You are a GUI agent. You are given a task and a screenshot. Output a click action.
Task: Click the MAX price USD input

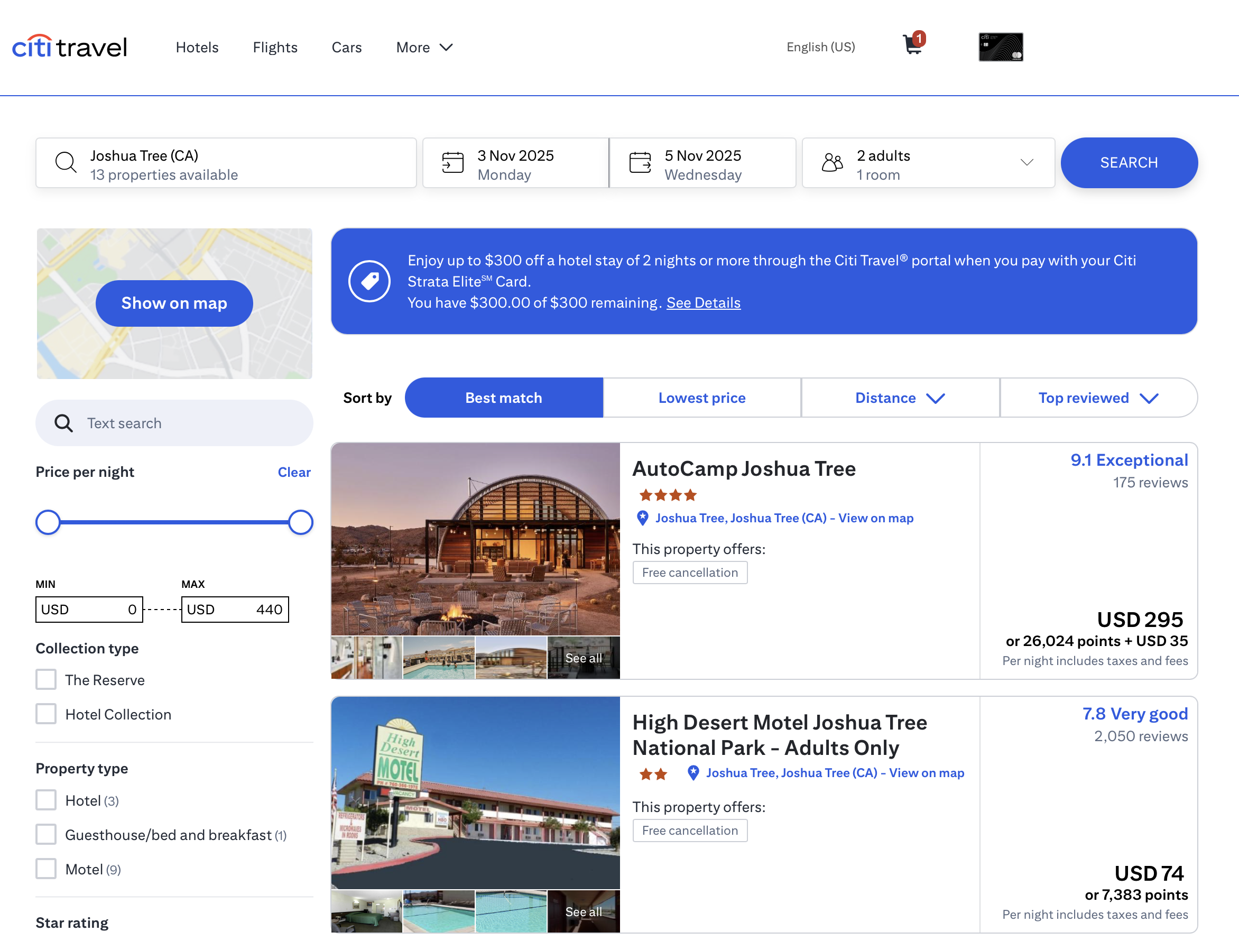pos(235,610)
